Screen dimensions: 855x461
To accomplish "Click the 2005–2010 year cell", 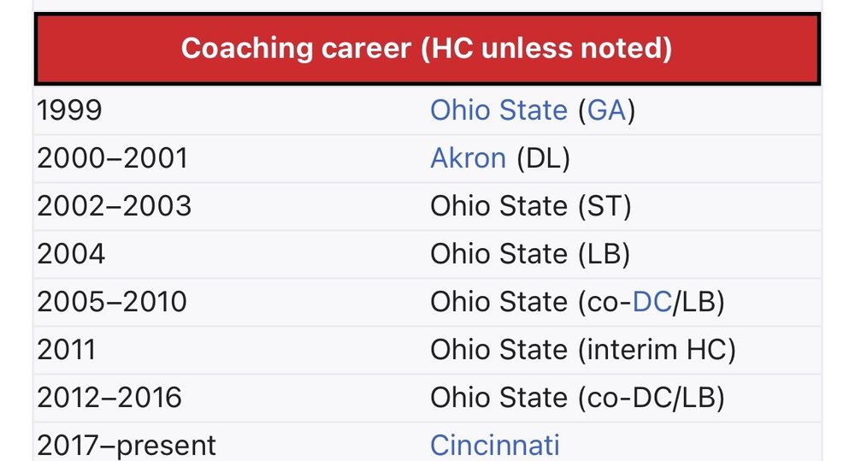I will click(x=112, y=302).
